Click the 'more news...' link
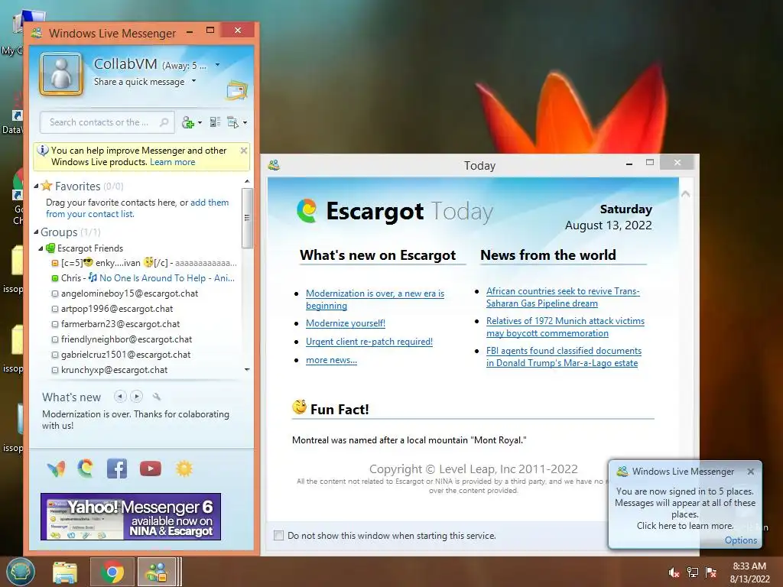This screenshot has height=587, width=783. (x=331, y=360)
